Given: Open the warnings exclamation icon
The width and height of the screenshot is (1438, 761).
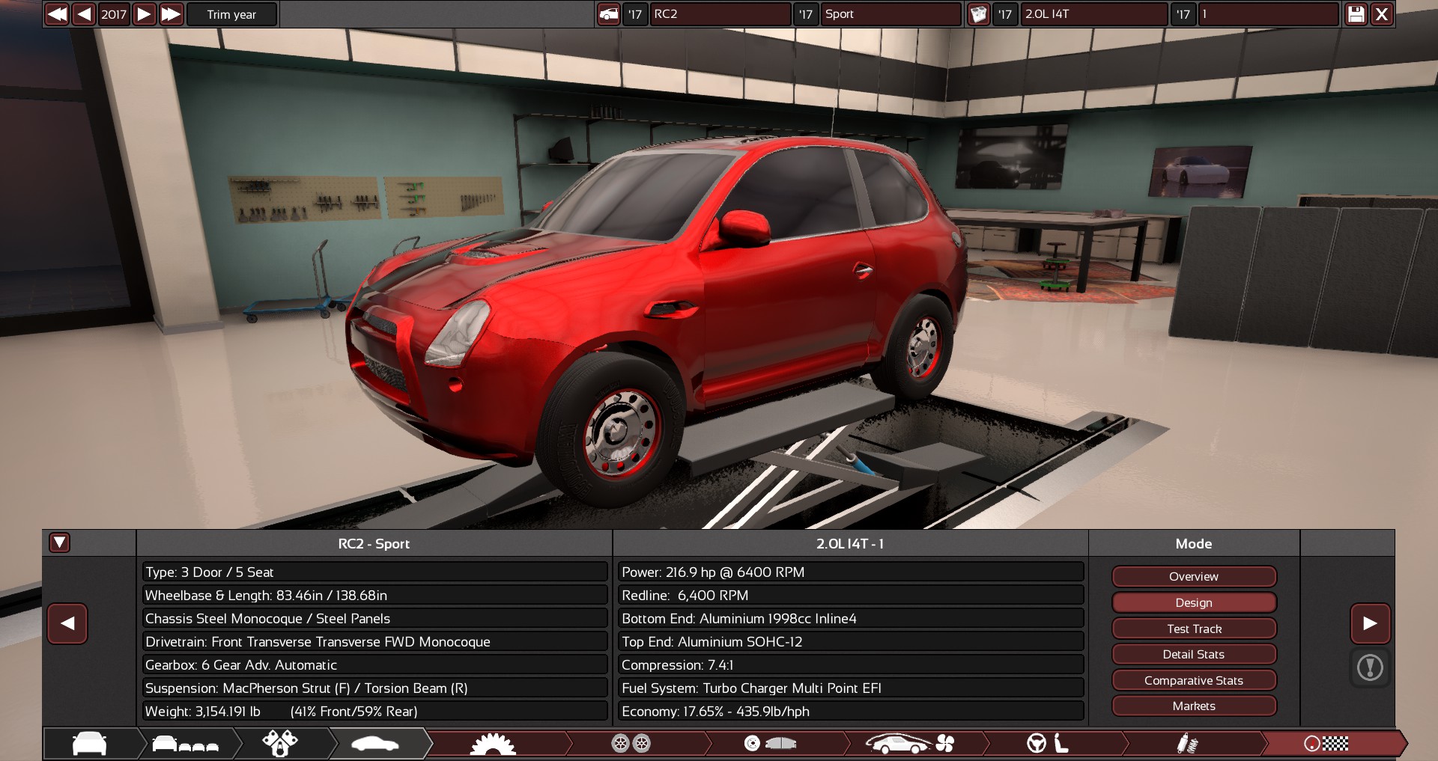Looking at the screenshot, I should pos(1370,667).
